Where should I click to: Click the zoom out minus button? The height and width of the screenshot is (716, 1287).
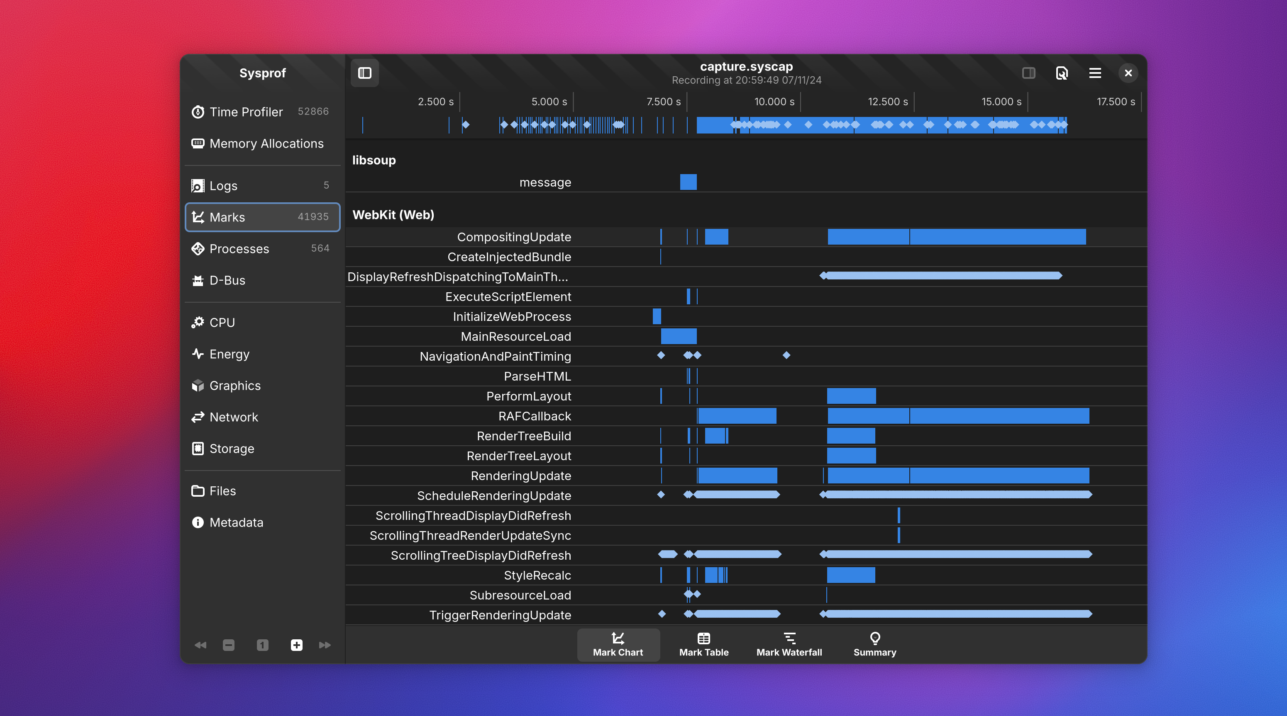(x=228, y=645)
